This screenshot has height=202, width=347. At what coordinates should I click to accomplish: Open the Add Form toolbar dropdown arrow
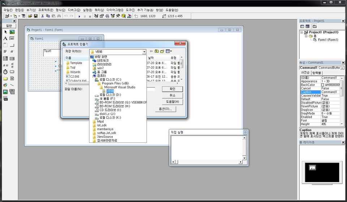click(19, 16)
